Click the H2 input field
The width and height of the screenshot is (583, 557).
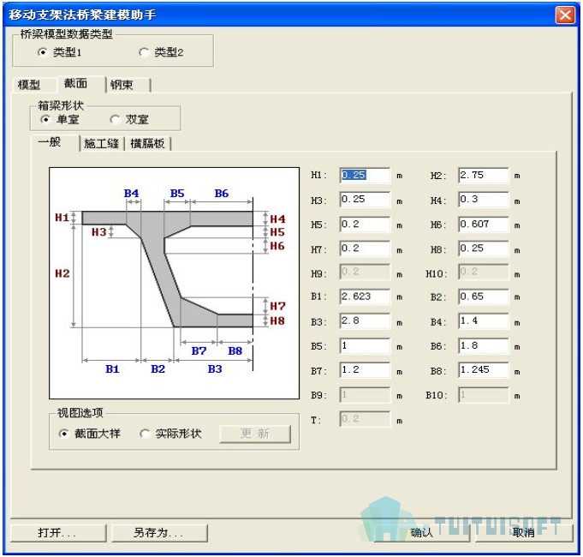(484, 176)
